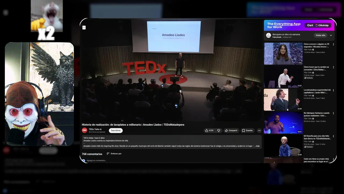Open options menu for Javier Milei video
The width and height of the screenshot is (344, 194).
(333, 90)
